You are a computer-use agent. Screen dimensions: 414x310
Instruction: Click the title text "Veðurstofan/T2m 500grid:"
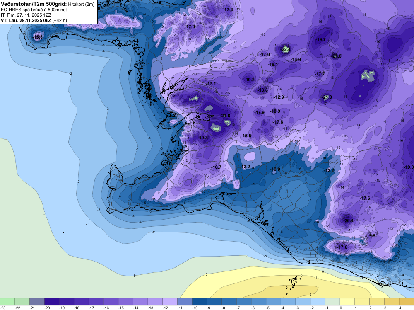34,4
